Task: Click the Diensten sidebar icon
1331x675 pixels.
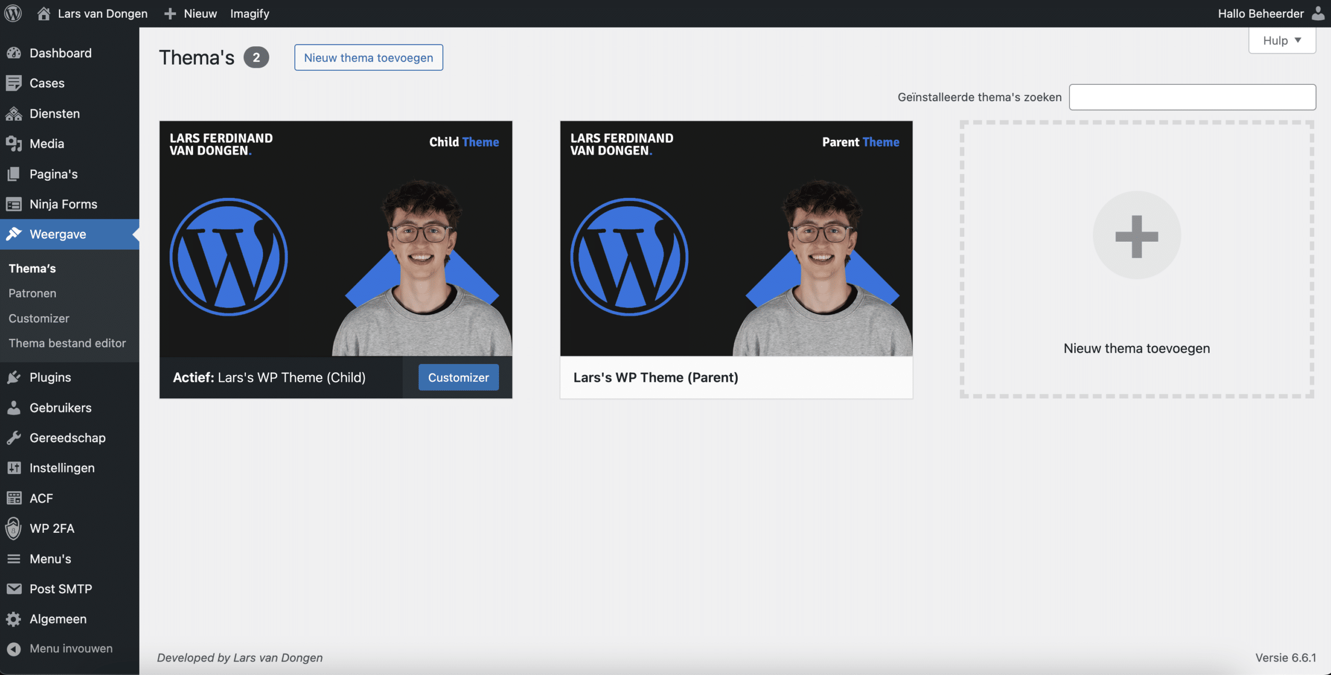Action: coord(14,114)
